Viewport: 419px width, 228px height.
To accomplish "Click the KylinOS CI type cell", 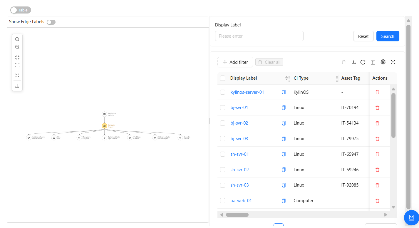I will [x=301, y=92].
